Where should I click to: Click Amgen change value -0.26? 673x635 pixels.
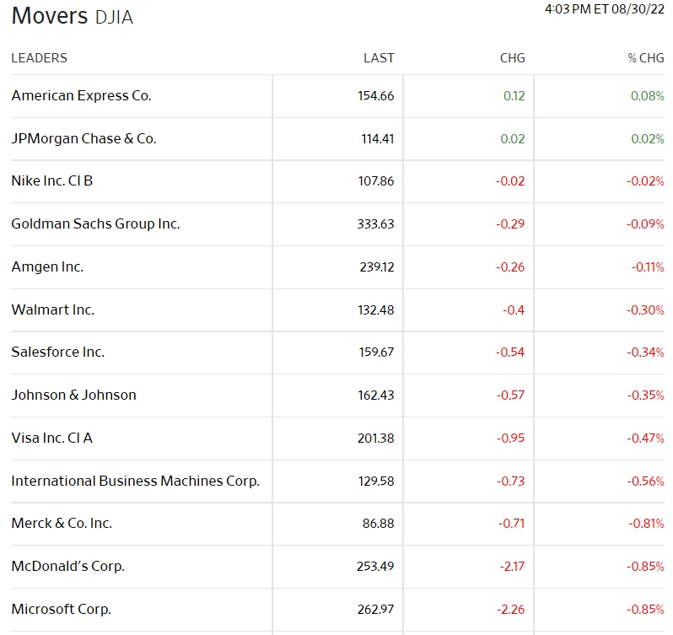[x=510, y=266]
